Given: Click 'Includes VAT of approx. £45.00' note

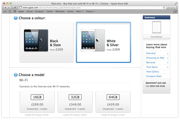Looking at the screenshot, I should pos(37,115).
